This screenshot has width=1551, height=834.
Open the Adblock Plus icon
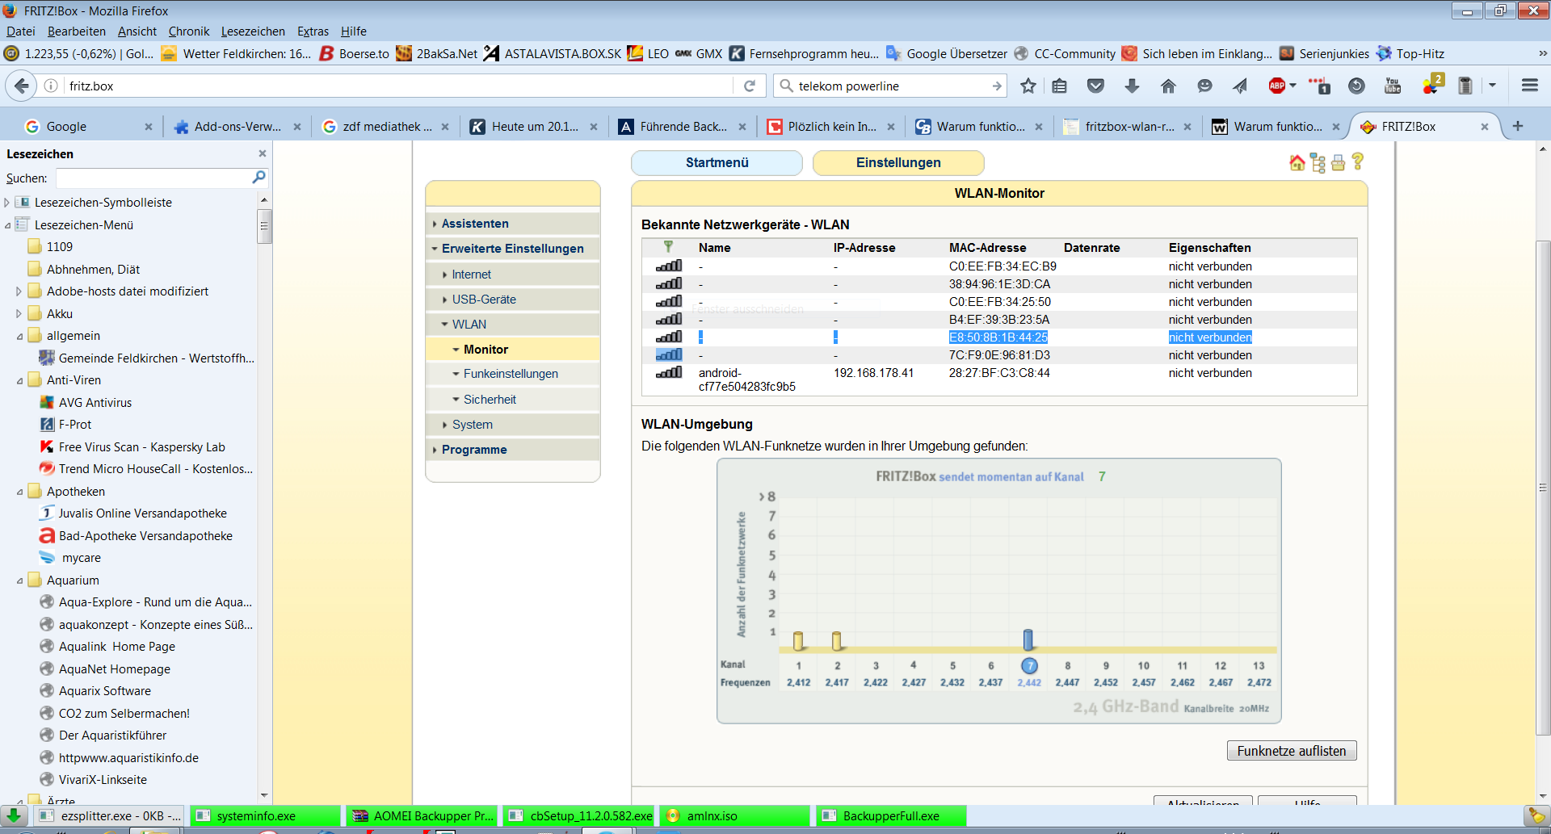1277,86
